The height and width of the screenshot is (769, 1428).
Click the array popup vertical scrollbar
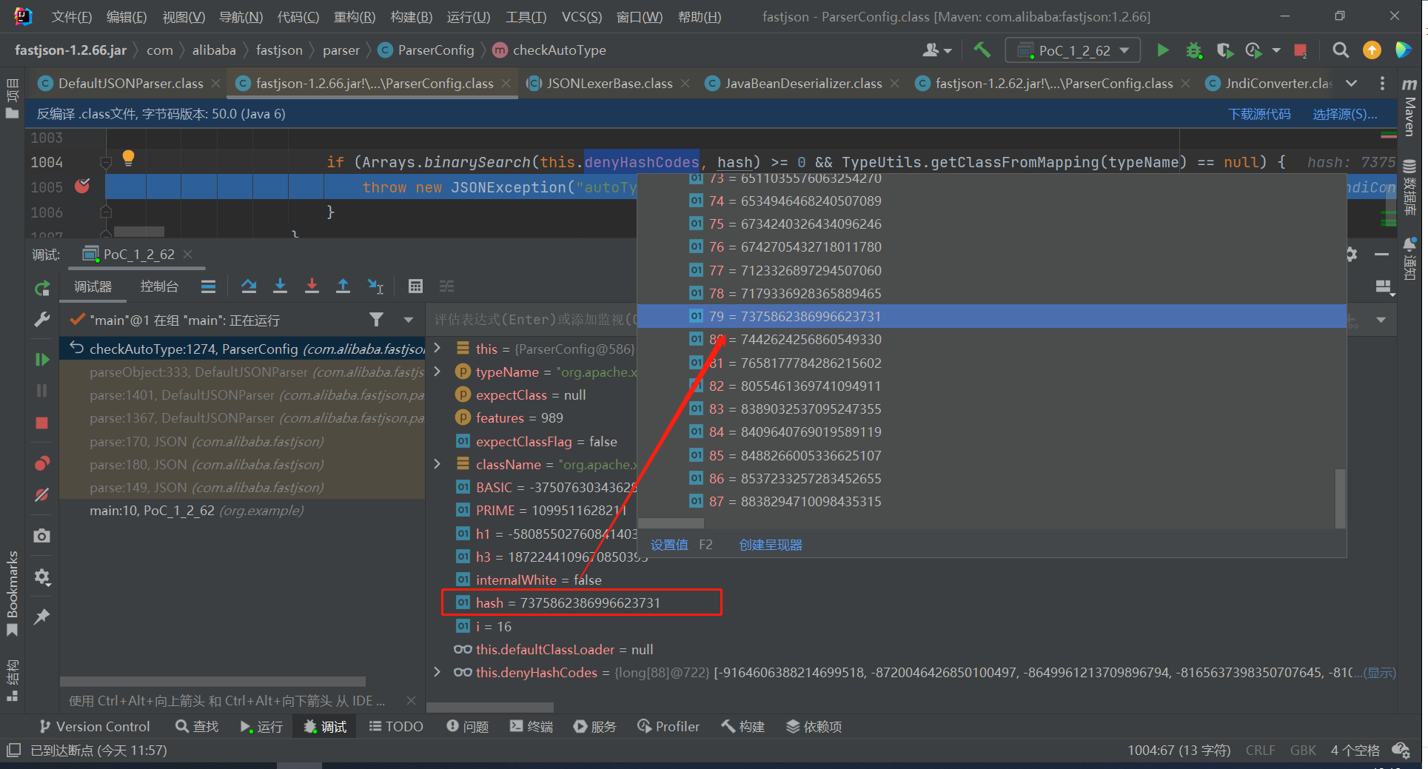[1340, 497]
